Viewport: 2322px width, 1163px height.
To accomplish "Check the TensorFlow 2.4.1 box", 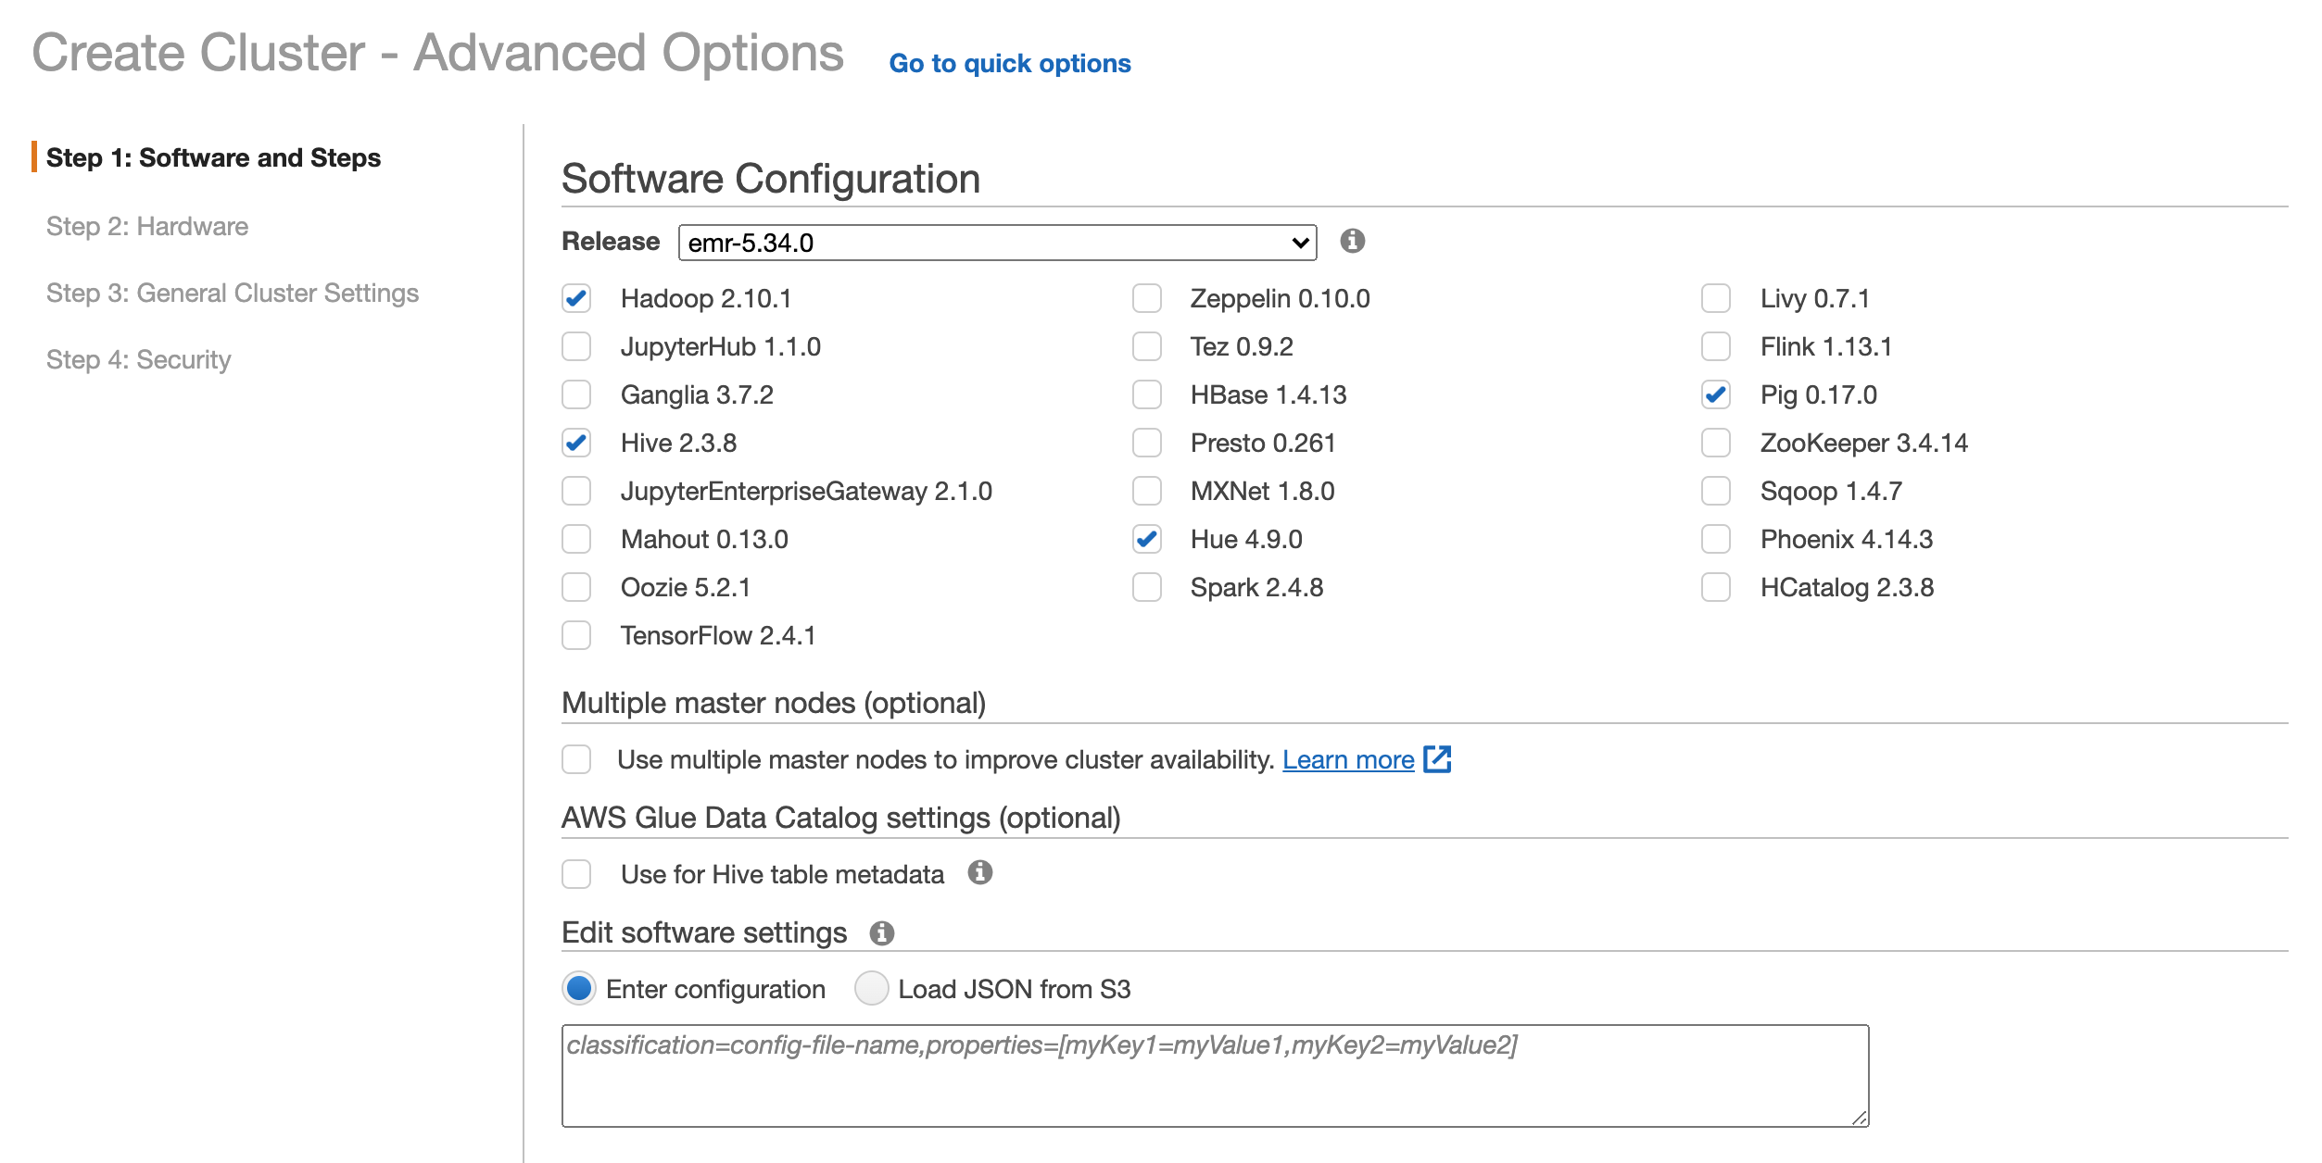I will [x=576, y=635].
